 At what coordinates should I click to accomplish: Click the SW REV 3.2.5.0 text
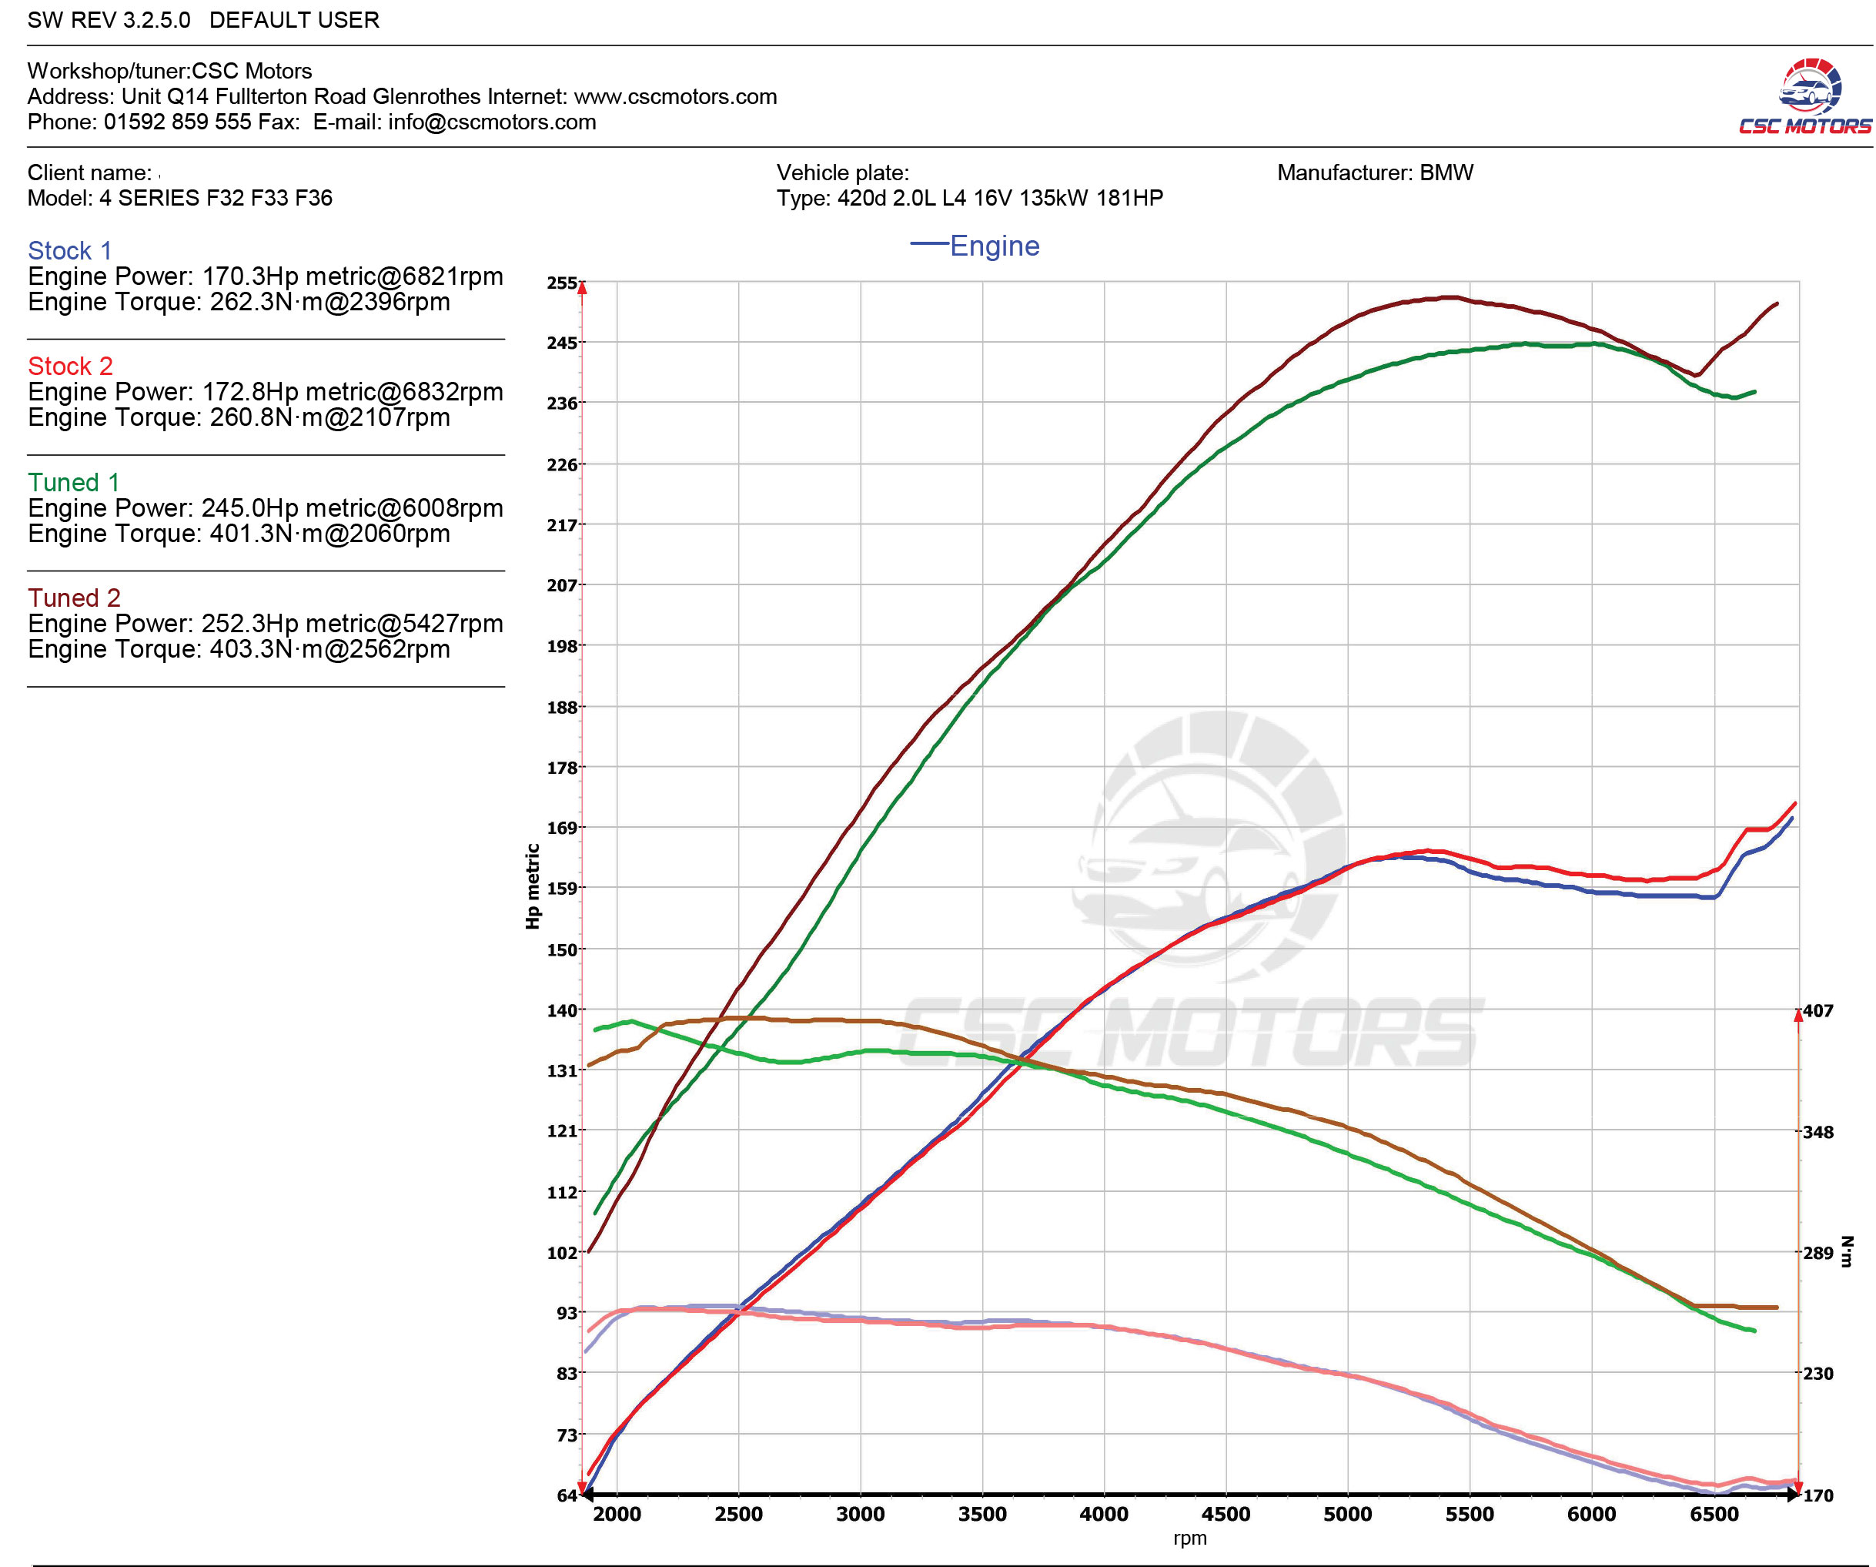[109, 20]
